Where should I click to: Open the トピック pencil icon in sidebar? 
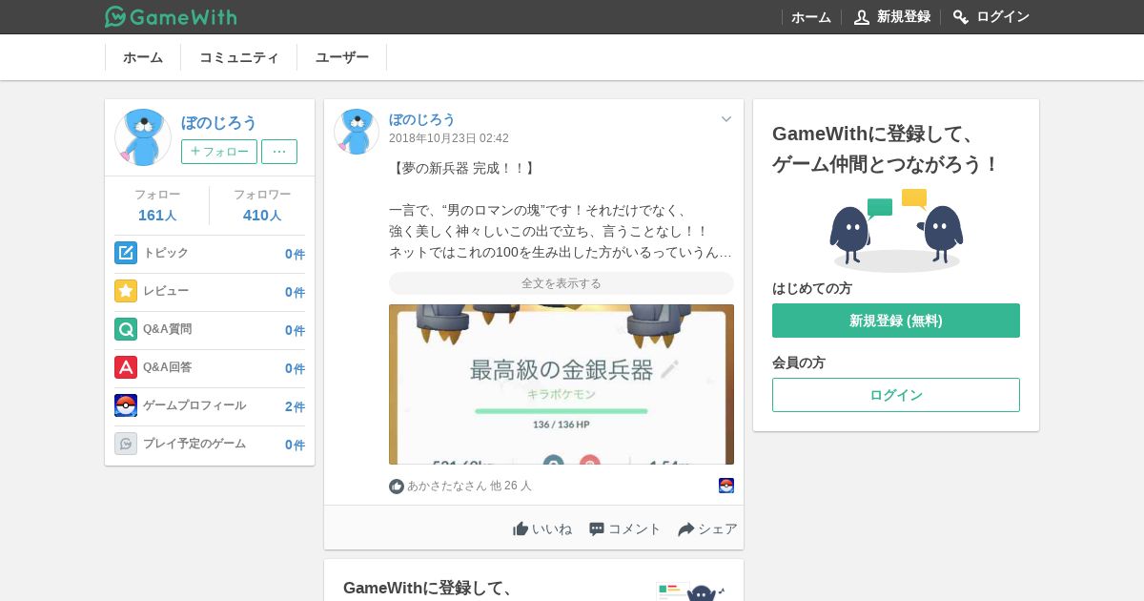tap(126, 253)
